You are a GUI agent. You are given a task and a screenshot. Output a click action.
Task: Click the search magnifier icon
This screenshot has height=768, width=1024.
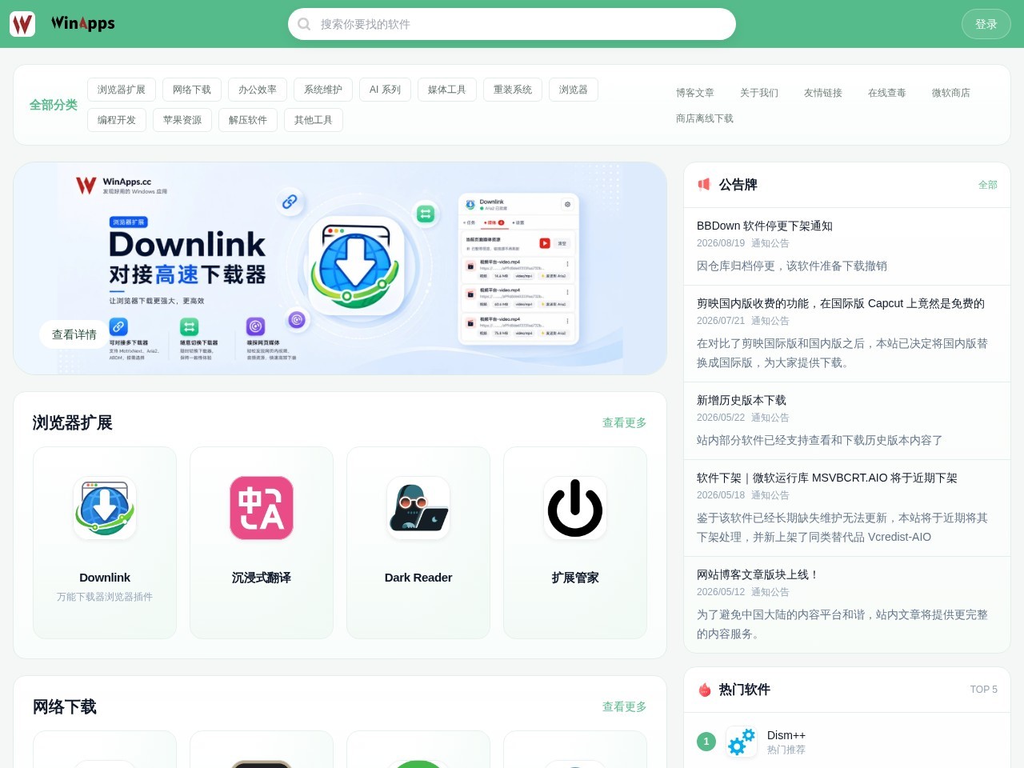(x=304, y=24)
